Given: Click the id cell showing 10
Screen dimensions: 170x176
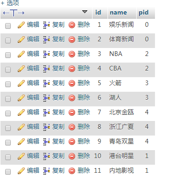Looking at the screenshot, I should pos(98,156).
